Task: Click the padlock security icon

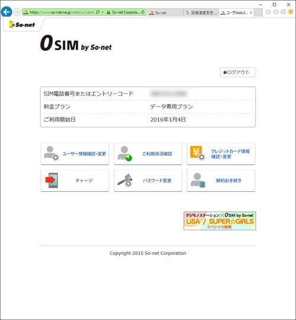Action: pyautogui.click(x=108, y=12)
